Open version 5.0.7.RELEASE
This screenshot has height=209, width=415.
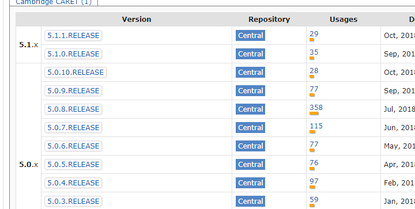click(x=73, y=128)
